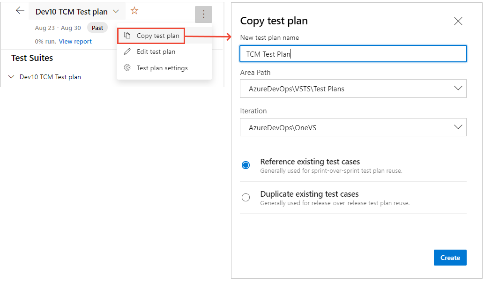Viewport: 484px width, 281px height.
Task: Click the gear icon for Test plan settings
Action: click(127, 67)
